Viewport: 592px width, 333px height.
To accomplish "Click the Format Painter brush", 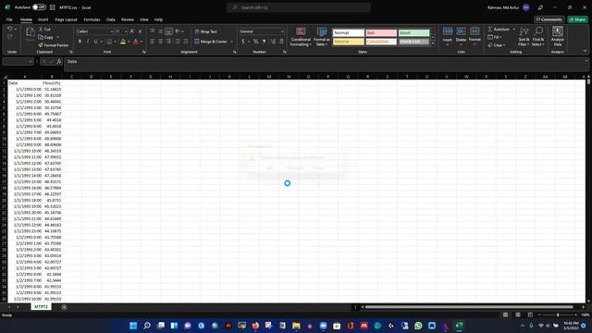I will pos(54,45).
